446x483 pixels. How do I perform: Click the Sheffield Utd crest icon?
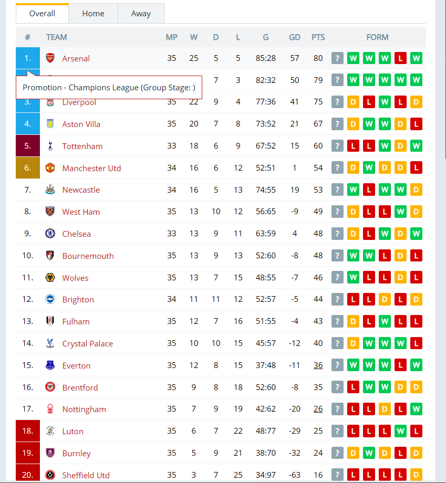(50, 475)
